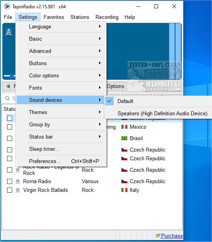
Task: Click the Mexico flag icon
Action: 124,127
